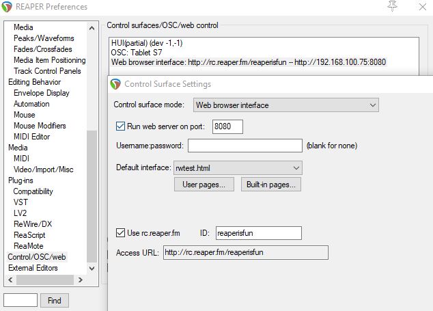Select MIDI Editor in the tree

[x=31, y=137]
